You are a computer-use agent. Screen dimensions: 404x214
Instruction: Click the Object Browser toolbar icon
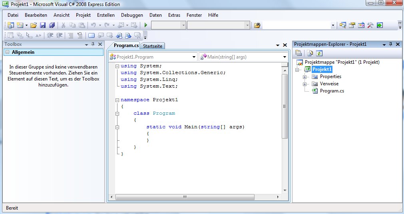click(x=361, y=25)
